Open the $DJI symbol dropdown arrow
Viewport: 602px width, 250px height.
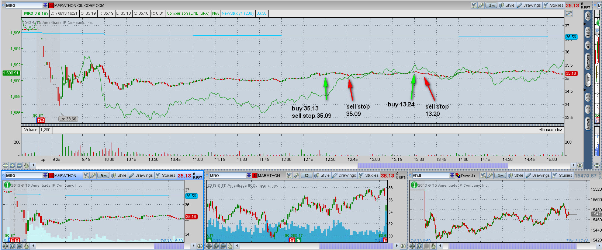pyautogui.click(x=452, y=176)
